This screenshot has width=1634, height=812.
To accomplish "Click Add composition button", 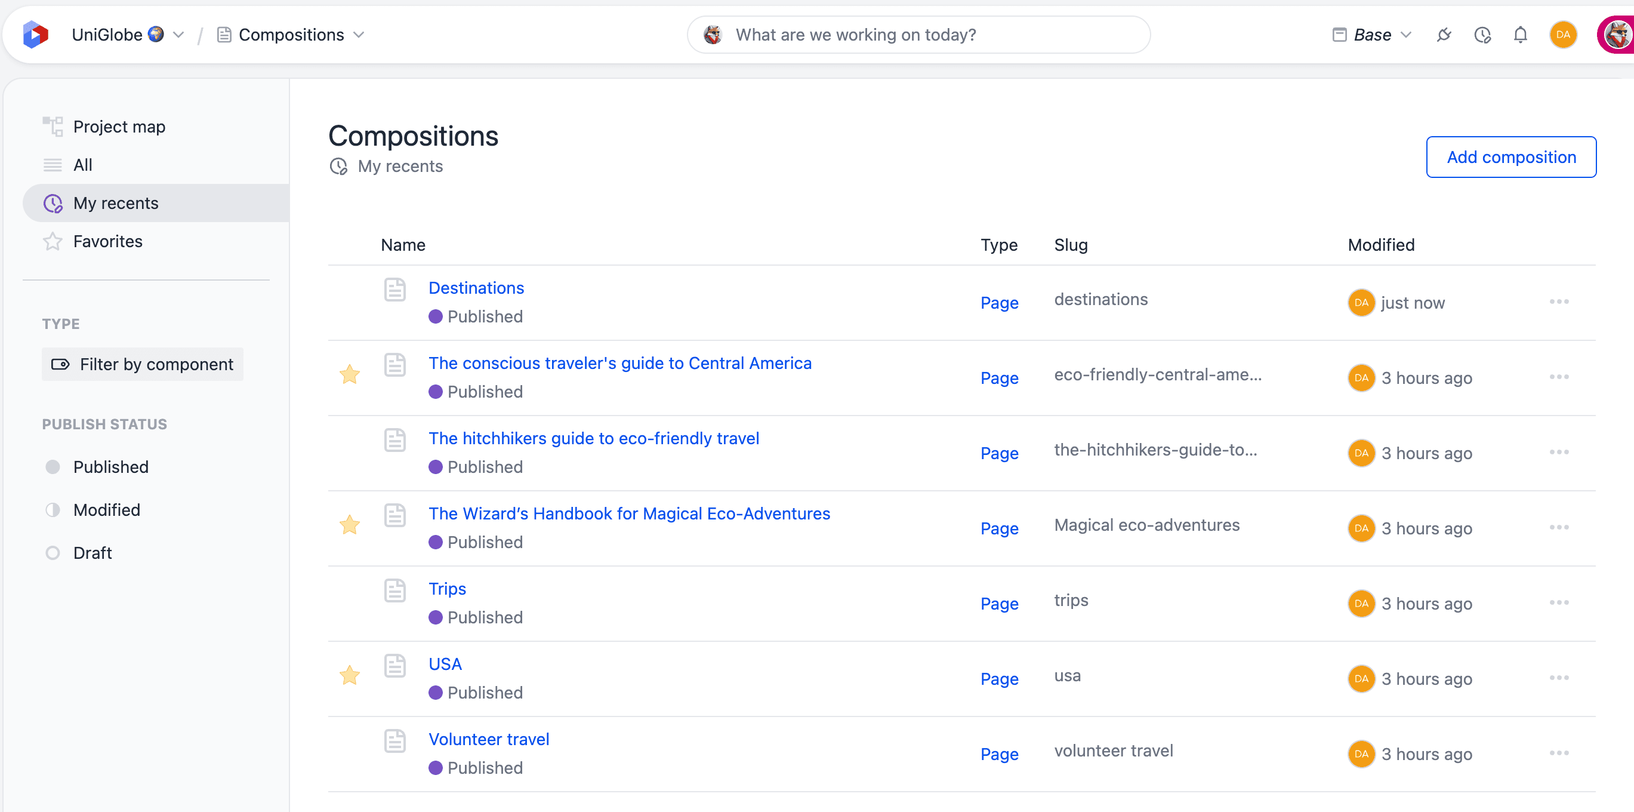I will point(1511,156).
